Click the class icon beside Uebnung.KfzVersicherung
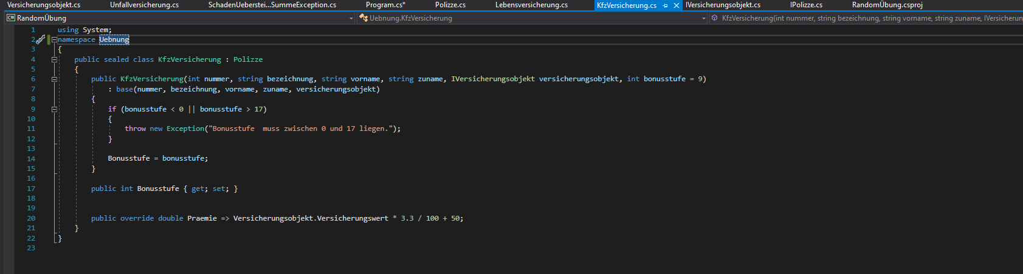The width and height of the screenshot is (1023, 274). click(x=363, y=18)
